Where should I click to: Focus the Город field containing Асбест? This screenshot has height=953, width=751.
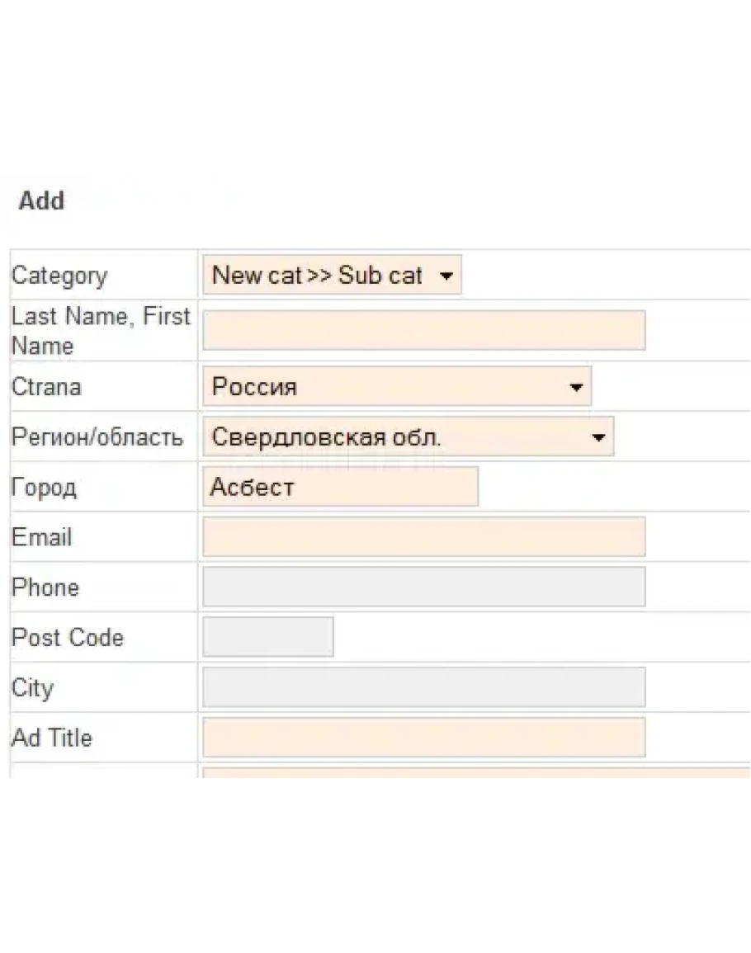[340, 487]
